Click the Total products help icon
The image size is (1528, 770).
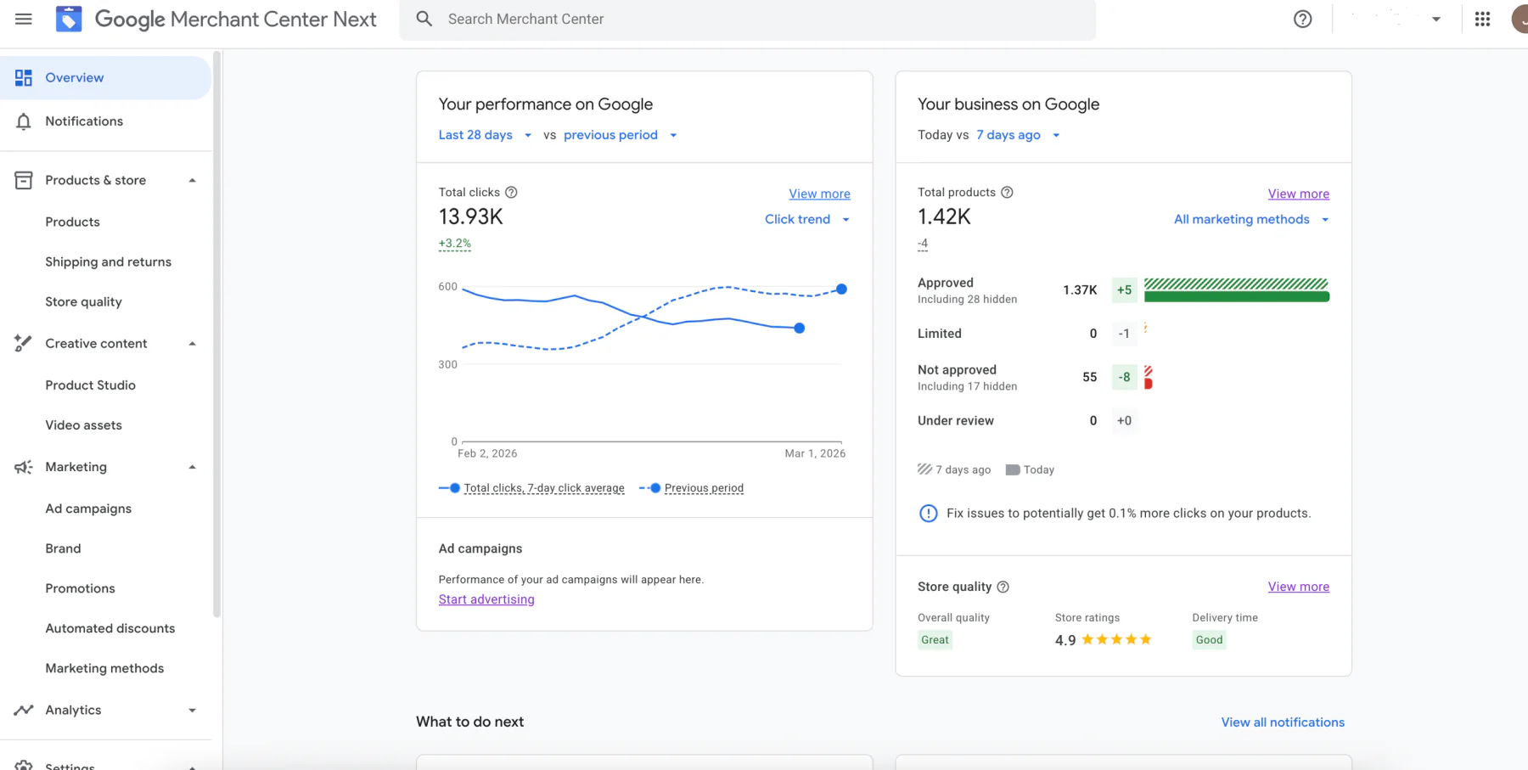[1007, 192]
